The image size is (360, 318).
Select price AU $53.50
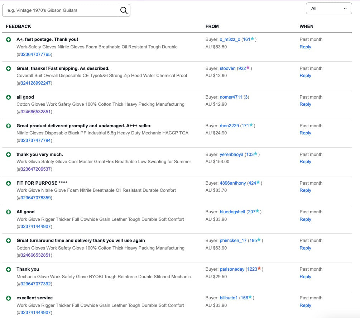click(x=216, y=47)
